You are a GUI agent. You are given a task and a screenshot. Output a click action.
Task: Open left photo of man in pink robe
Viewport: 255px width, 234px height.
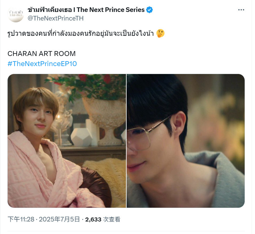coord(67,141)
